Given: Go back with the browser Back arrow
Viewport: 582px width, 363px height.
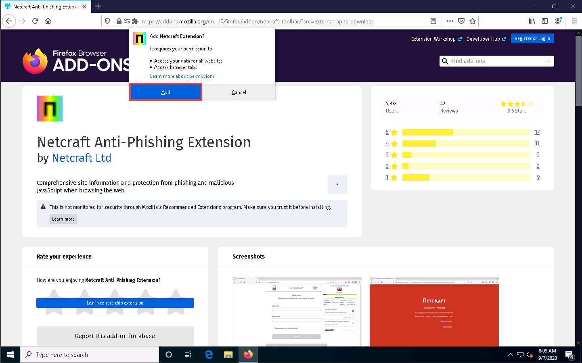Looking at the screenshot, I should pos(9,21).
